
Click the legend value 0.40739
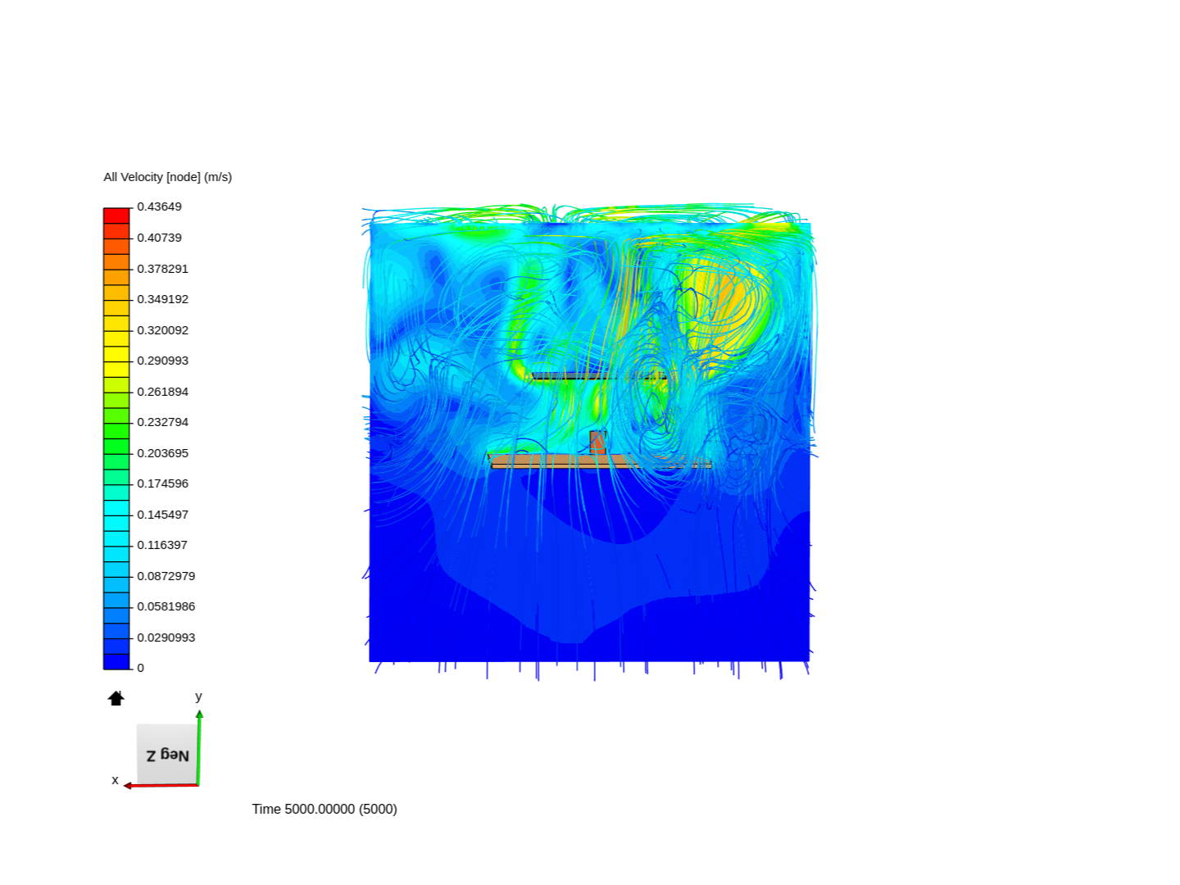(x=160, y=238)
